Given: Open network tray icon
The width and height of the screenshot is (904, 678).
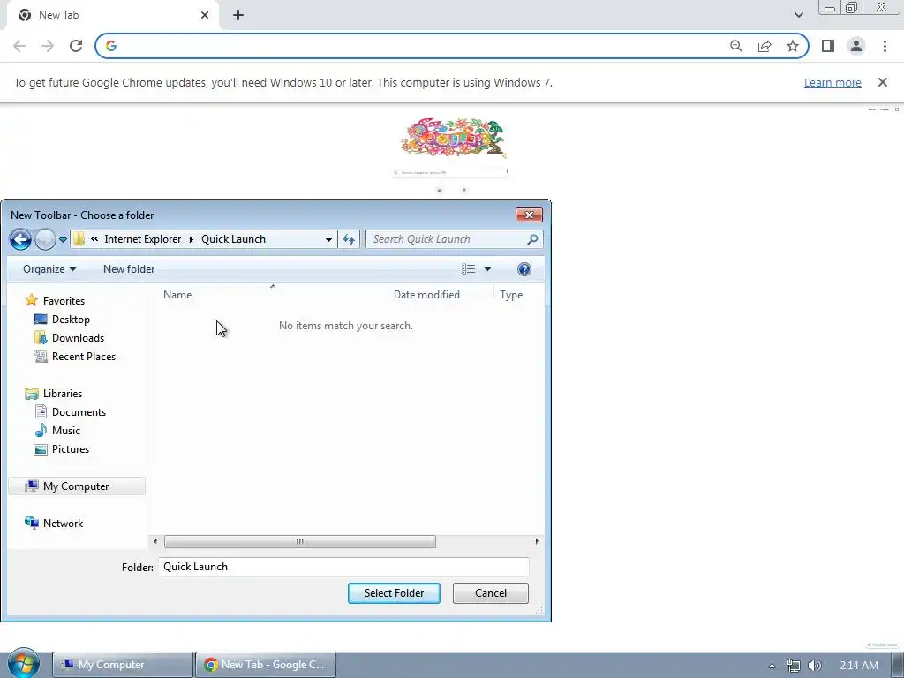Looking at the screenshot, I should pyautogui.click(x=794, y=666).
